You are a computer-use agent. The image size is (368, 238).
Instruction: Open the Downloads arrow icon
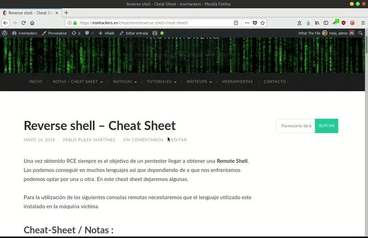click(x=308, y=23)
